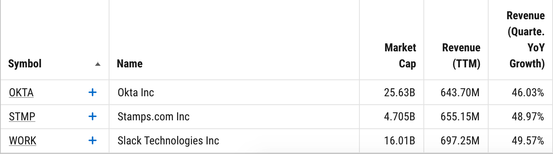Viewport: 553px width, 154px height.
Task: Sort by Market Cap column header
Action: pos(400,56)
